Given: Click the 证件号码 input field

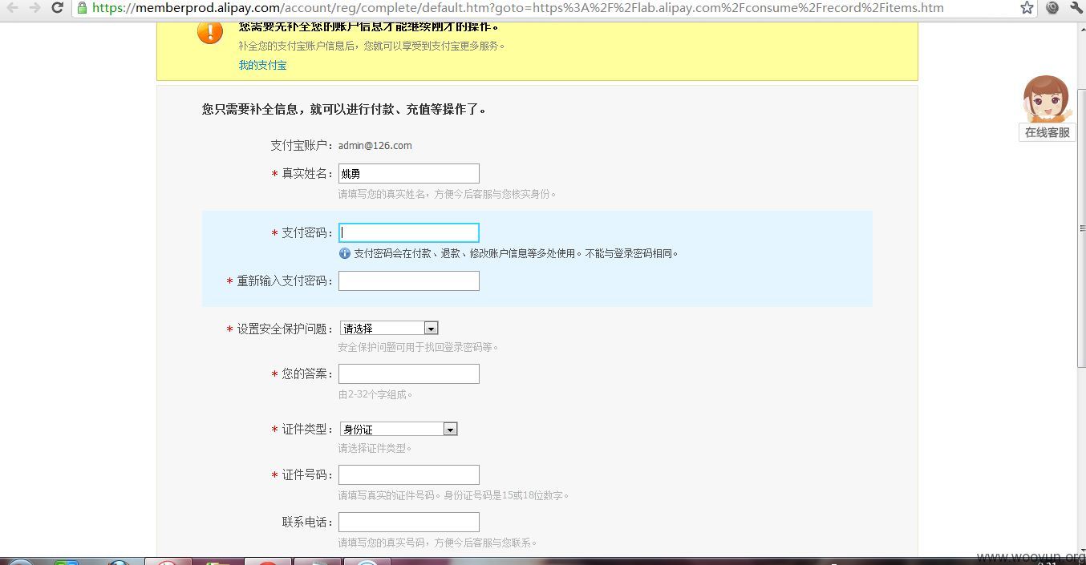Looking at the screenshot, I should pyautogui.click(x=409, y=474).
